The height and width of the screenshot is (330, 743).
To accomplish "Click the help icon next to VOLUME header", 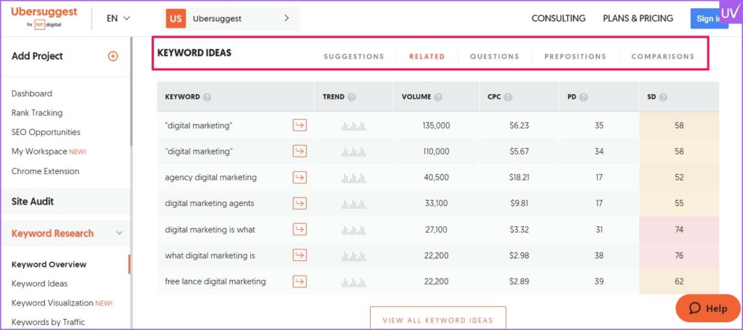I will tap(438, 97).
